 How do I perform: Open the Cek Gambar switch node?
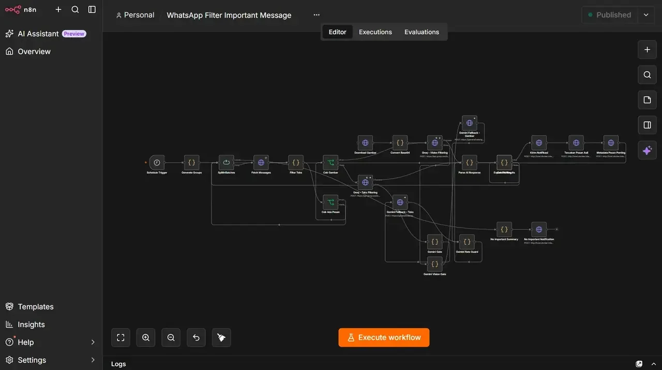click(x=330, y=163)
